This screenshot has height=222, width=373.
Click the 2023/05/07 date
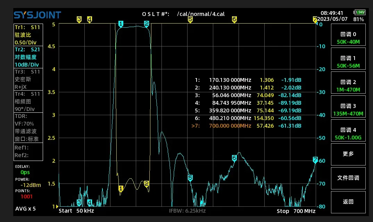333,19
